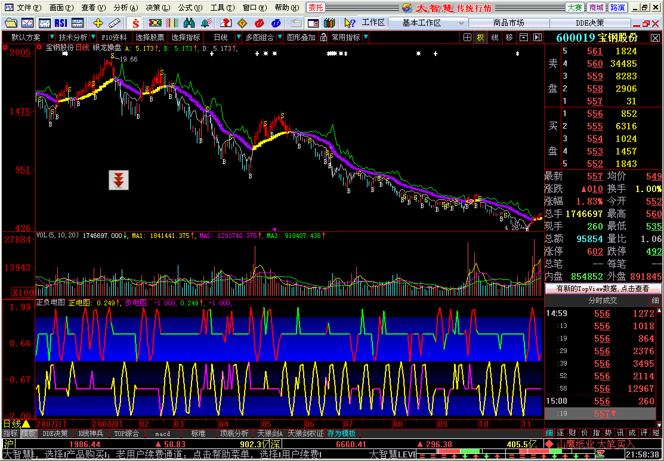Click the F10资料 button

pos(114,37)
